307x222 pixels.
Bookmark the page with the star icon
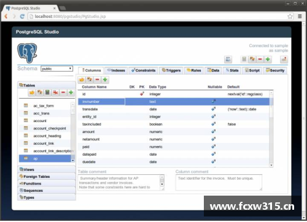tap(290, 17)
